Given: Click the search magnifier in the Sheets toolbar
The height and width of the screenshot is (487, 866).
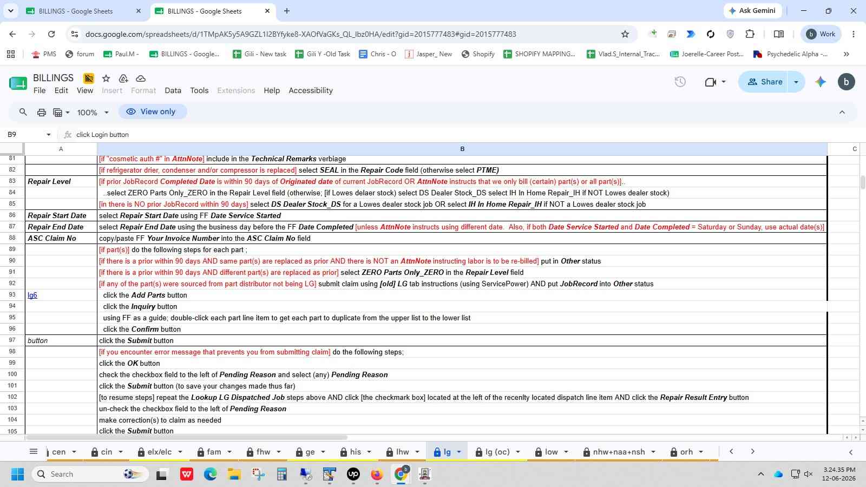Looking at the screenshot, I should (x=23, y=112).
